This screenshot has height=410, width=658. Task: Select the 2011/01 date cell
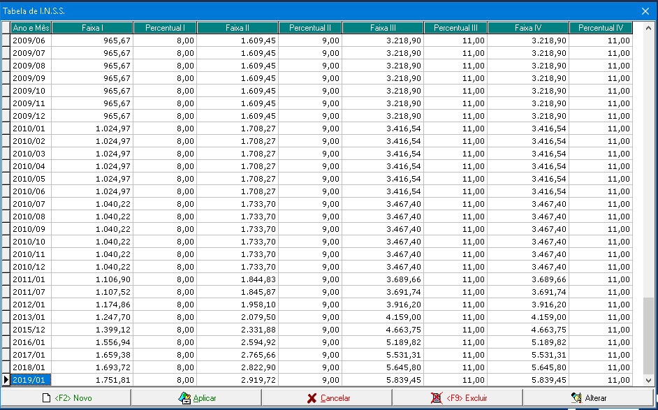31,279
